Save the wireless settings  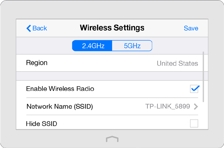tap(191, 28)
